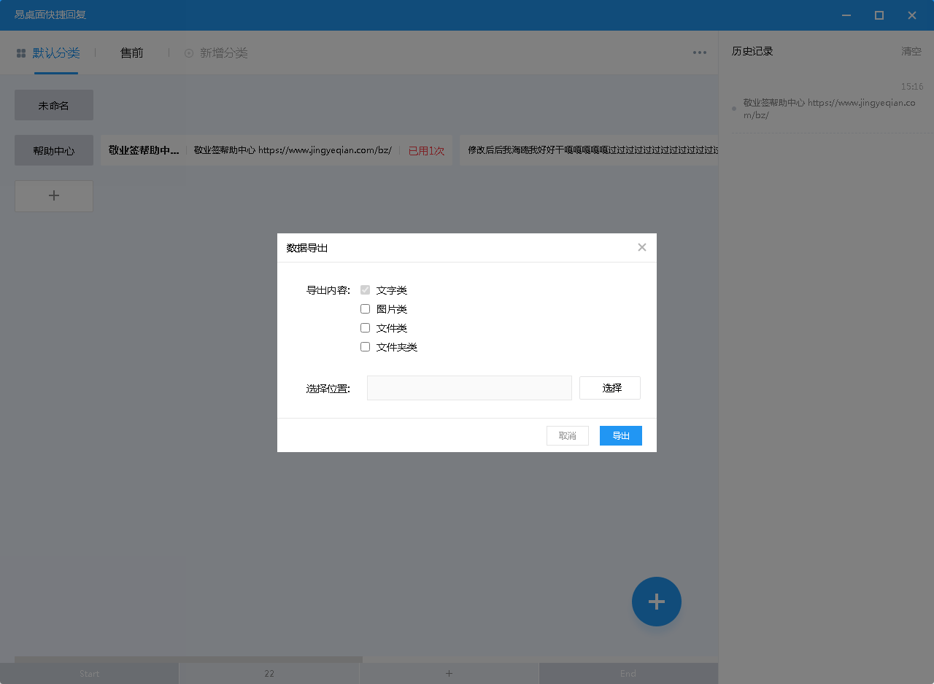The width and height of the screenshot is (934, 684).
Task: Select the 未命名 group button
Action: tap(54, 105)
